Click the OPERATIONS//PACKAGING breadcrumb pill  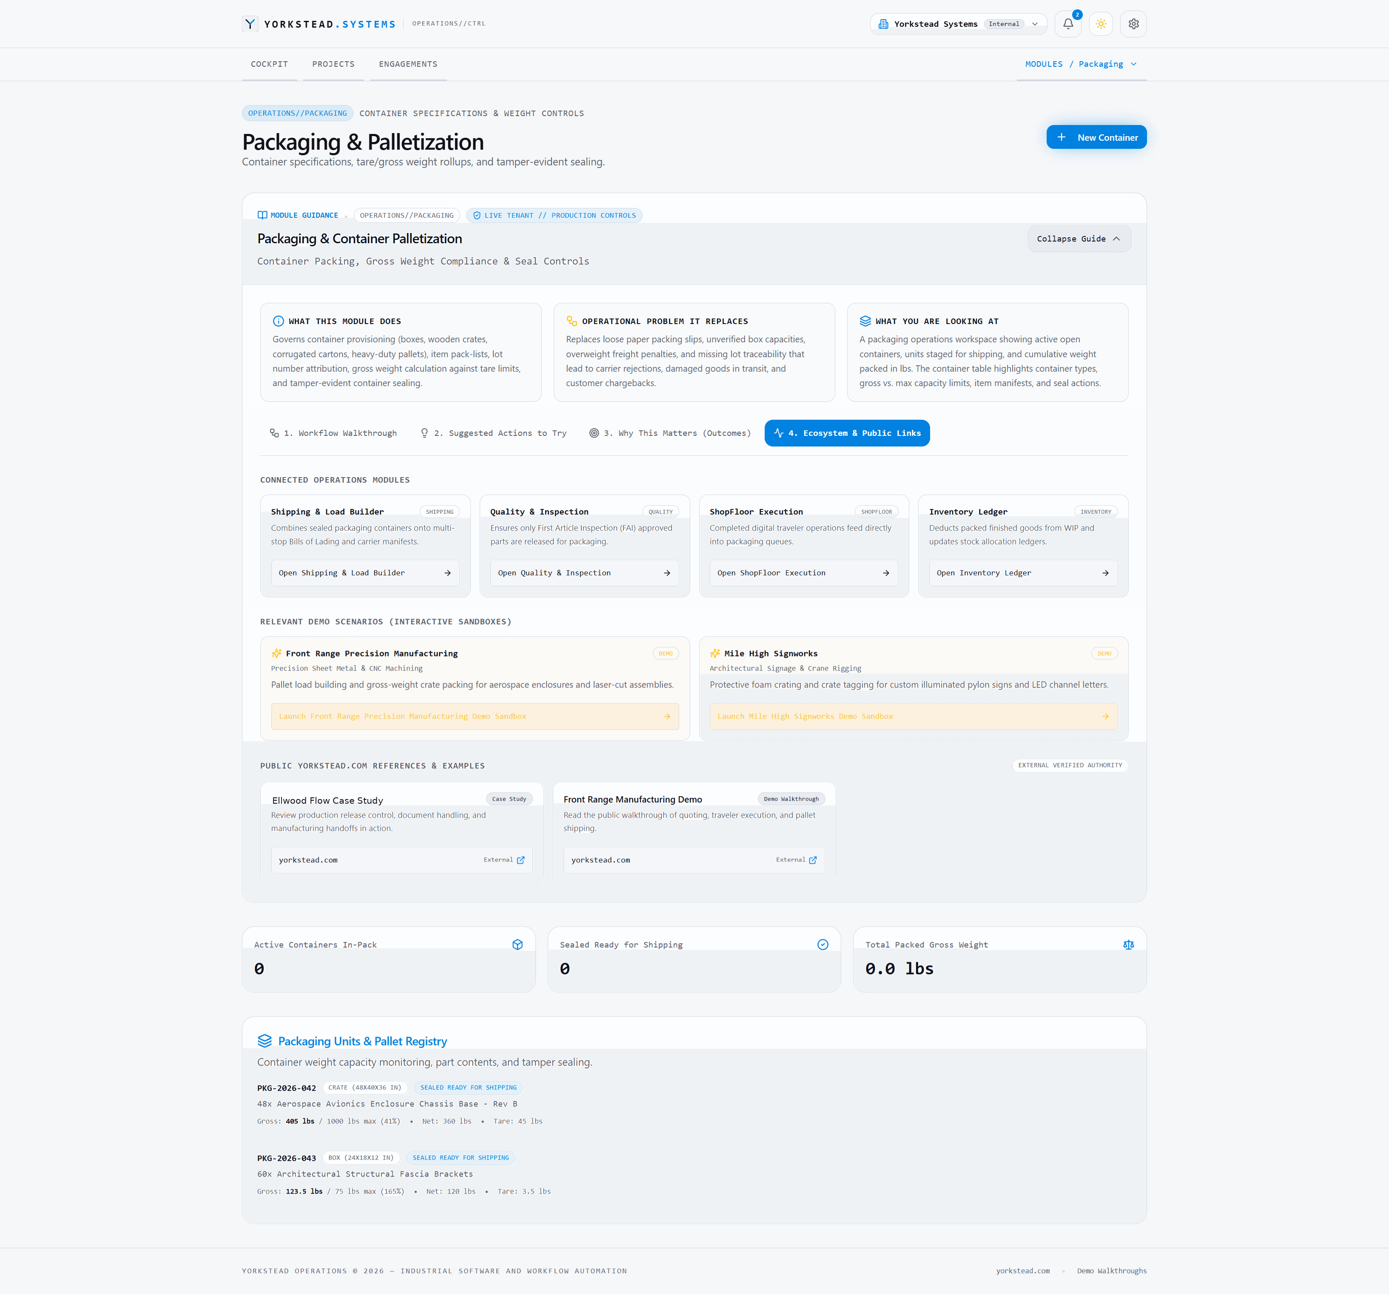[298, 113]
